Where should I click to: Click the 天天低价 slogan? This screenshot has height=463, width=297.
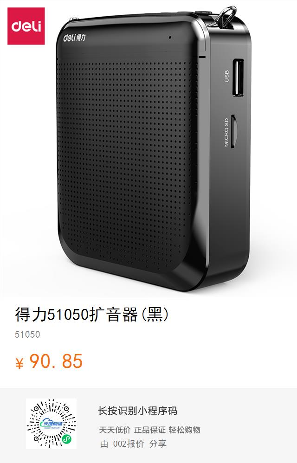[x=115, y=430]
